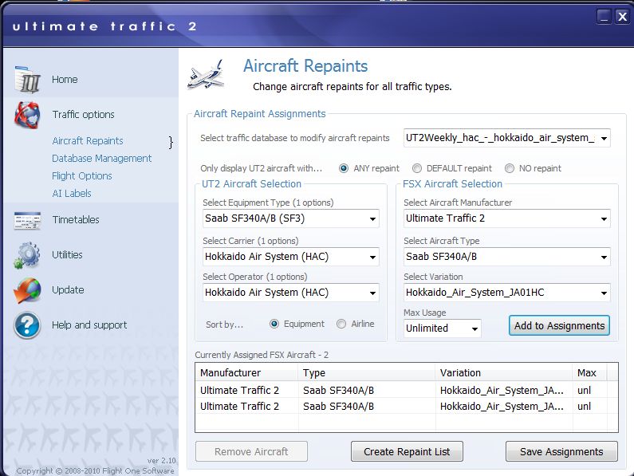Sort by Equipment radio button
634x476 pixels.
pyautogui.click(x=274, y=324)
